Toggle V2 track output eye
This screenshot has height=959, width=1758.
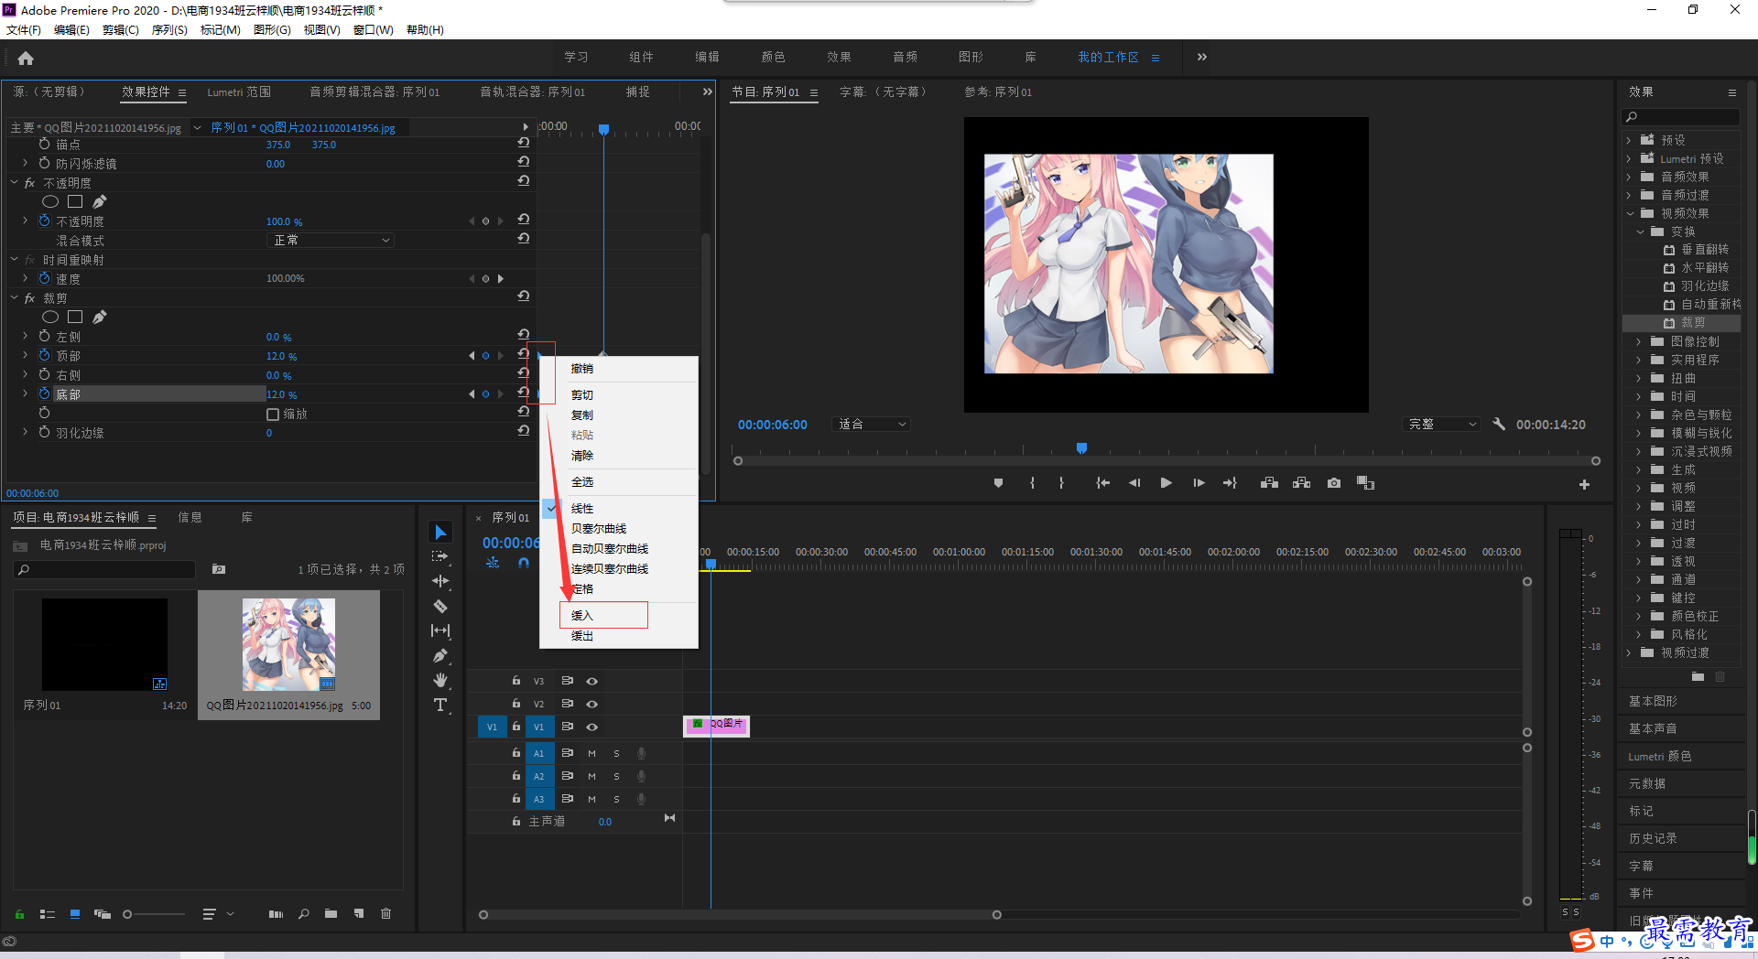coord(591,704)
